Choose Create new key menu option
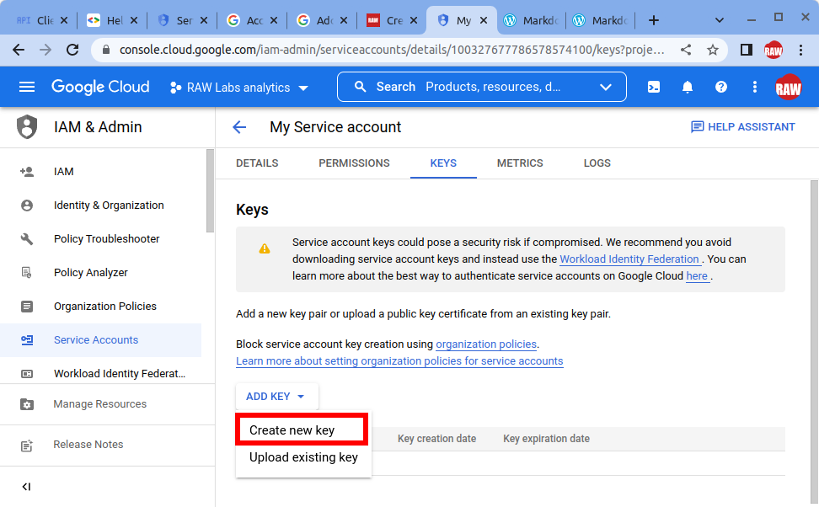819x507 pixels. coord(302,430)
